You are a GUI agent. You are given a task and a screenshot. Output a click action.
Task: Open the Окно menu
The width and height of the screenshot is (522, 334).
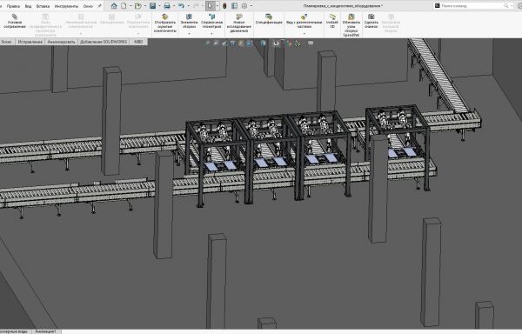[x=88, y=6]
